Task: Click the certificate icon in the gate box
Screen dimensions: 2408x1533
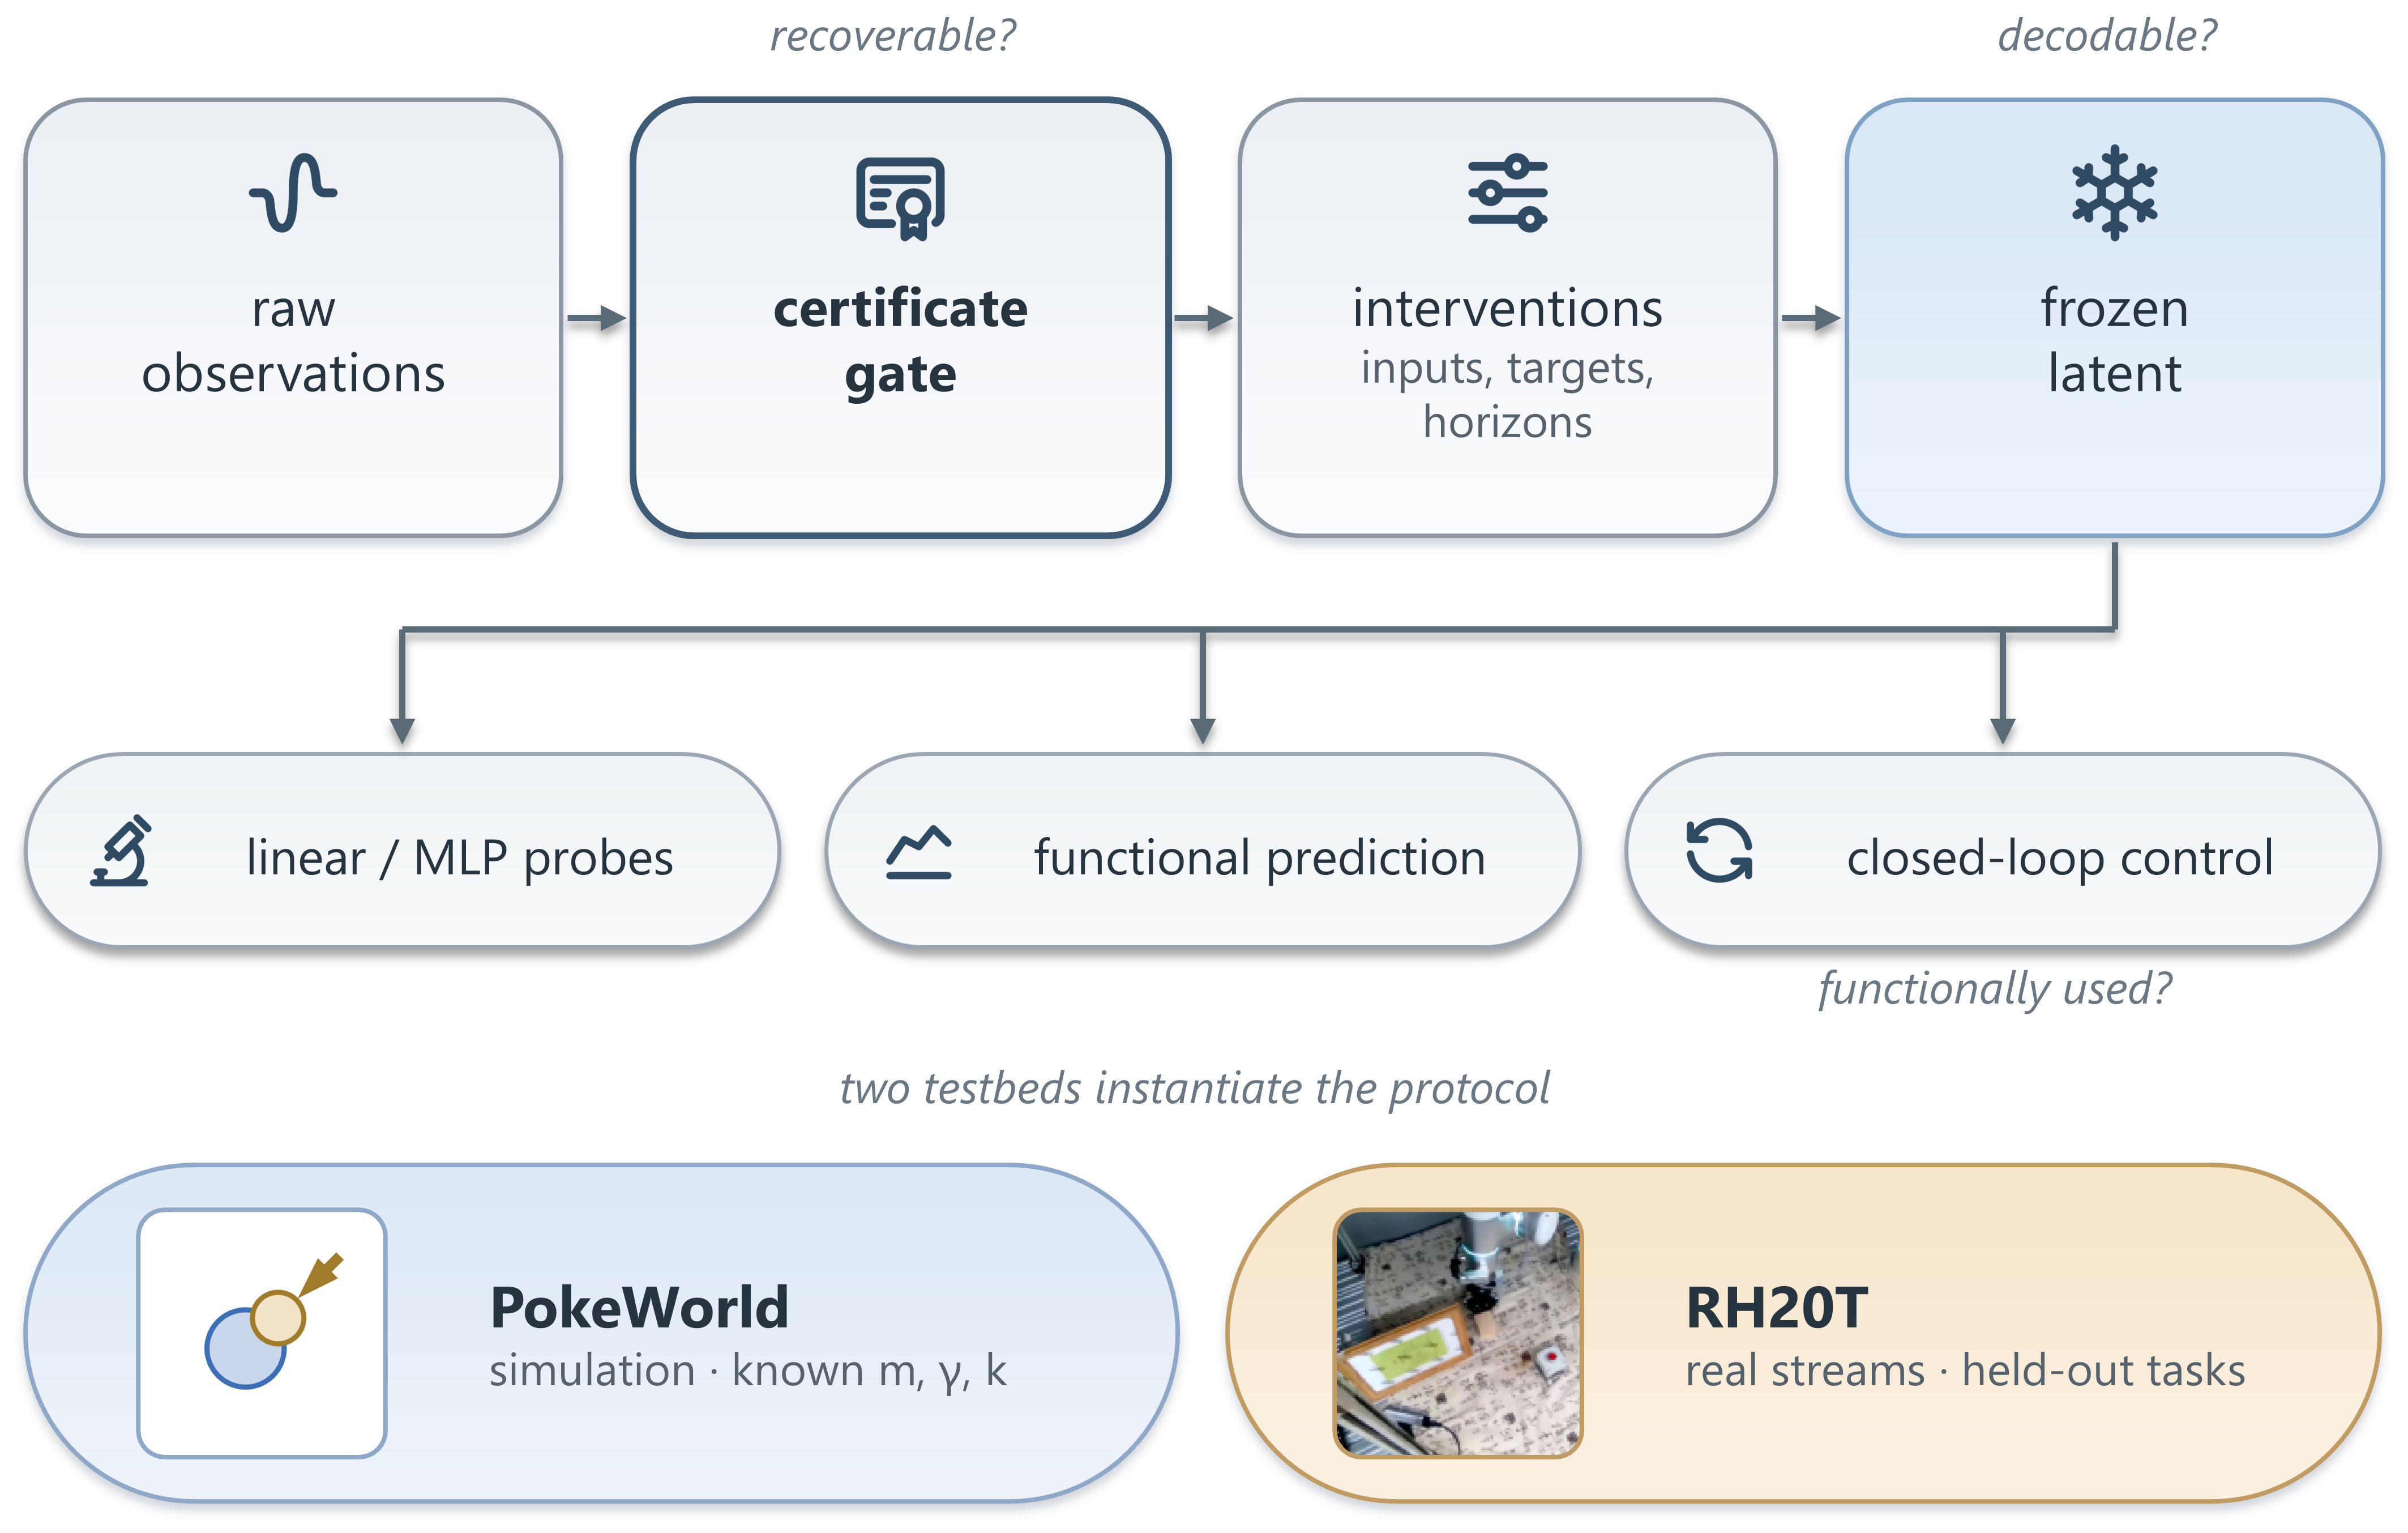Action: 900,198
